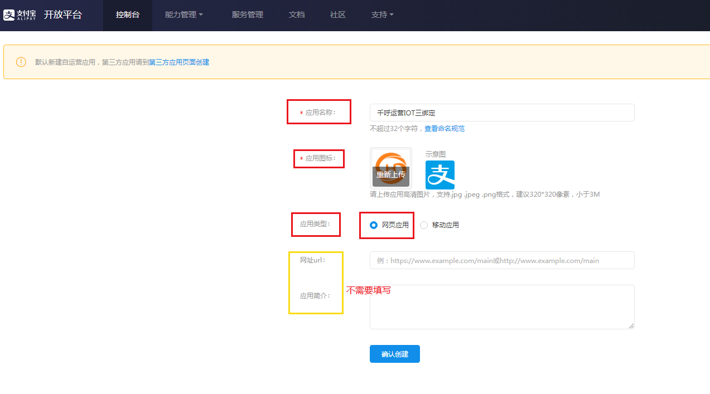Viewport: 710px width, 394px height.
Task: Click the 应用类型 label
Action: [x=315, y=224]
